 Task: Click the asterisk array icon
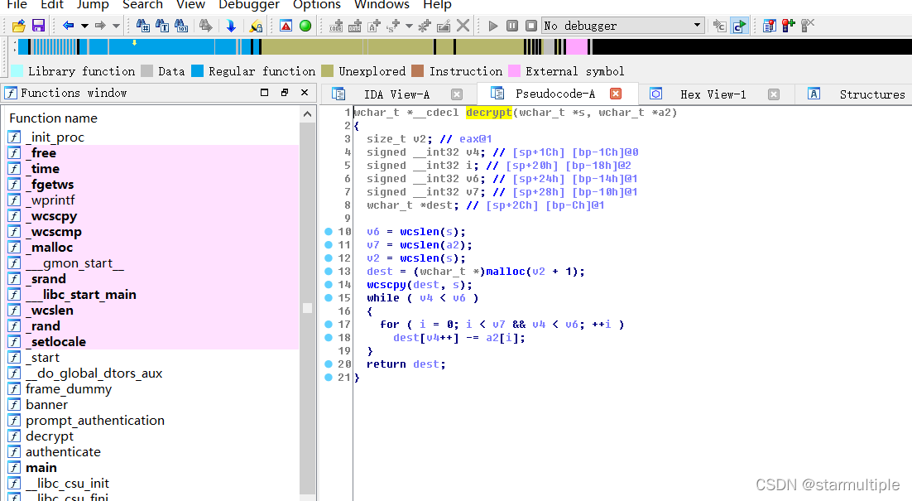tap(425, 26)
